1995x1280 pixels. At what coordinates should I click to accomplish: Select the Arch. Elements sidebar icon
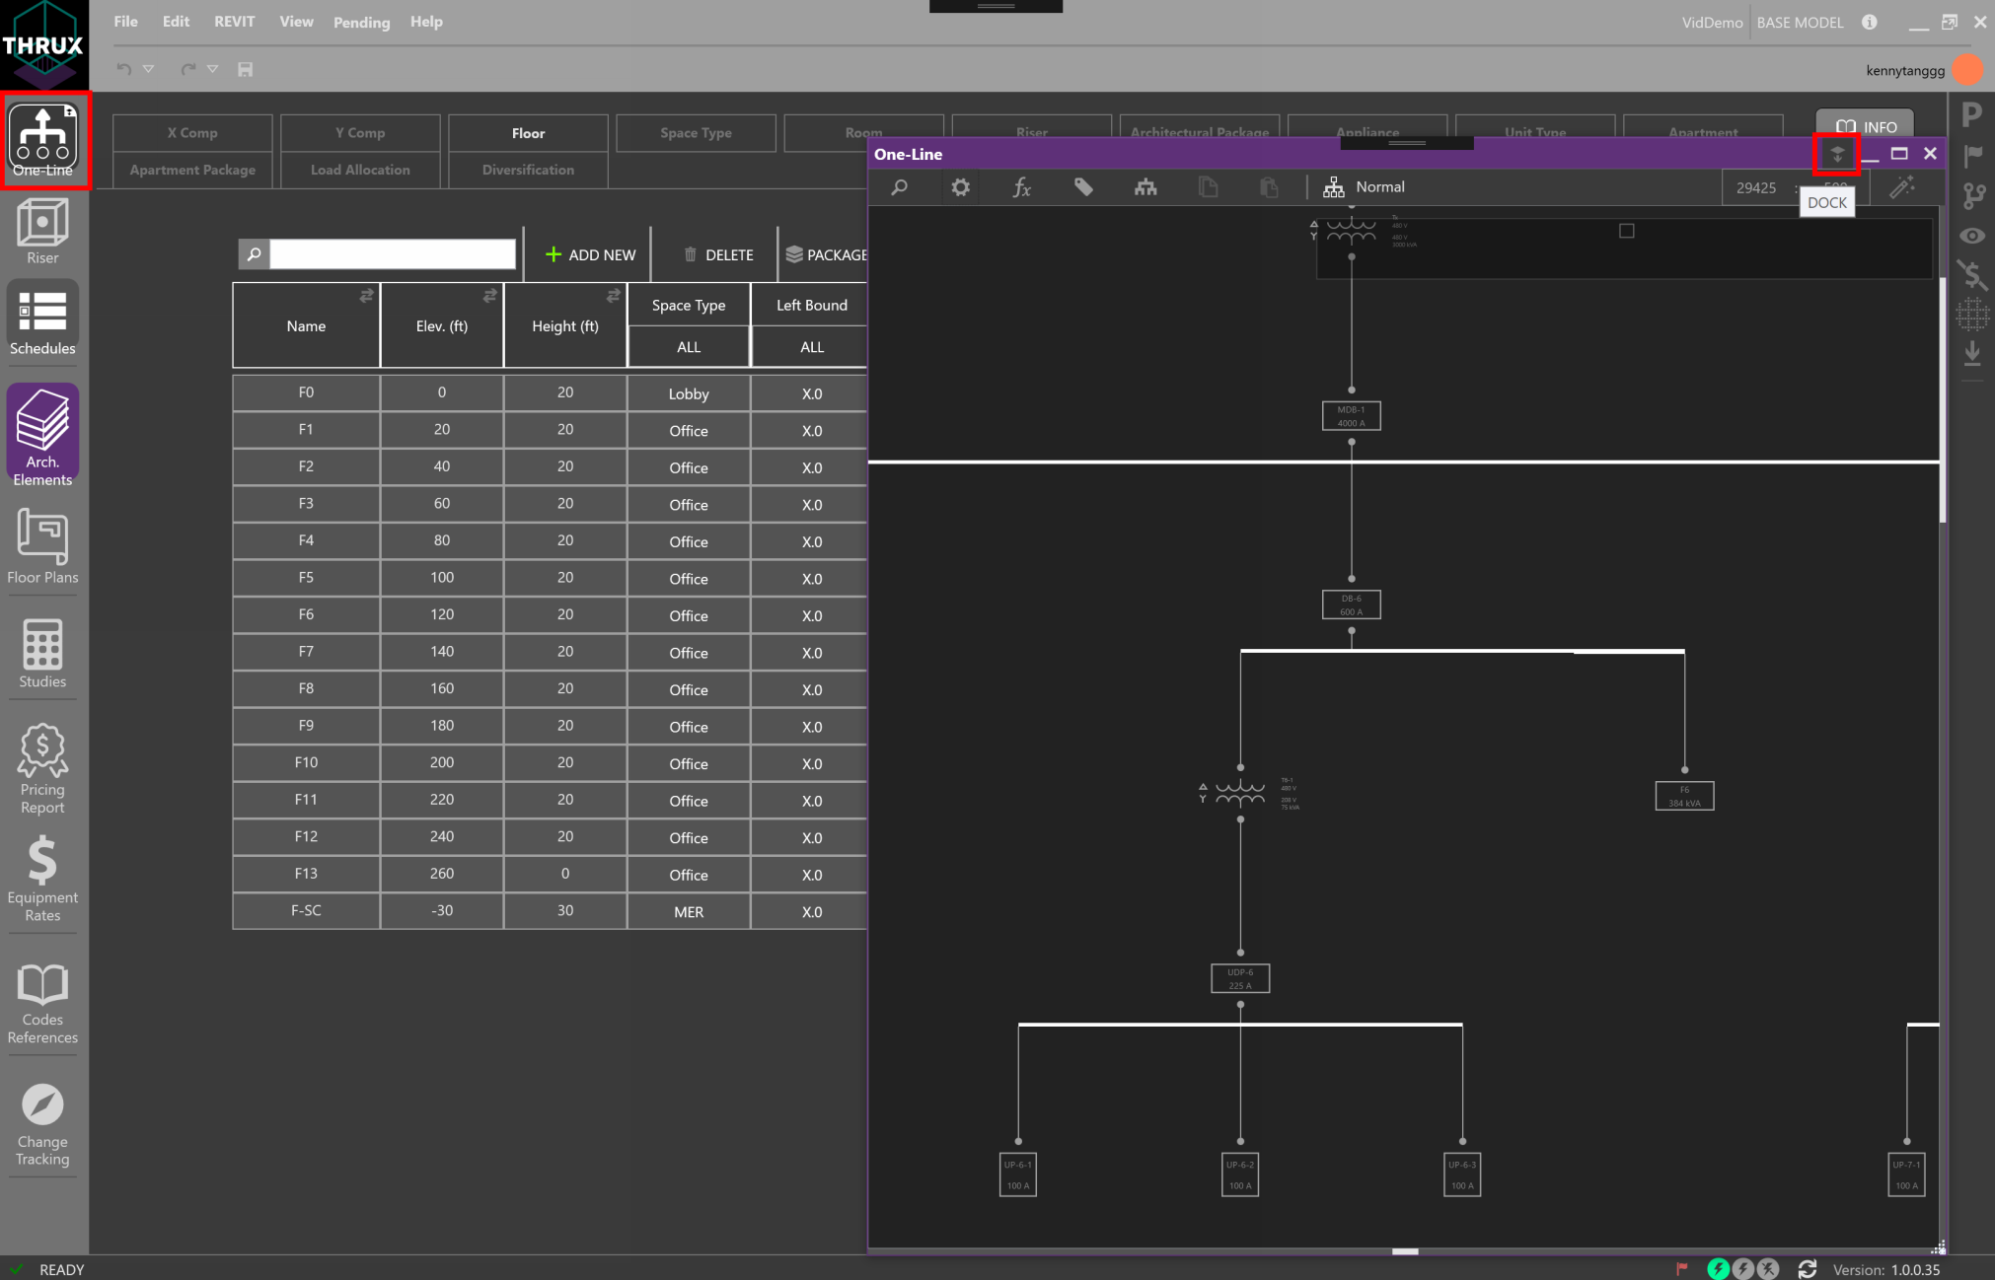tap(41, 434)
